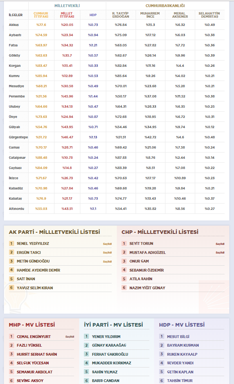Click Gürgentepe Muharrem İnce value %42.72
234x384 pixels.
[150, 138]
